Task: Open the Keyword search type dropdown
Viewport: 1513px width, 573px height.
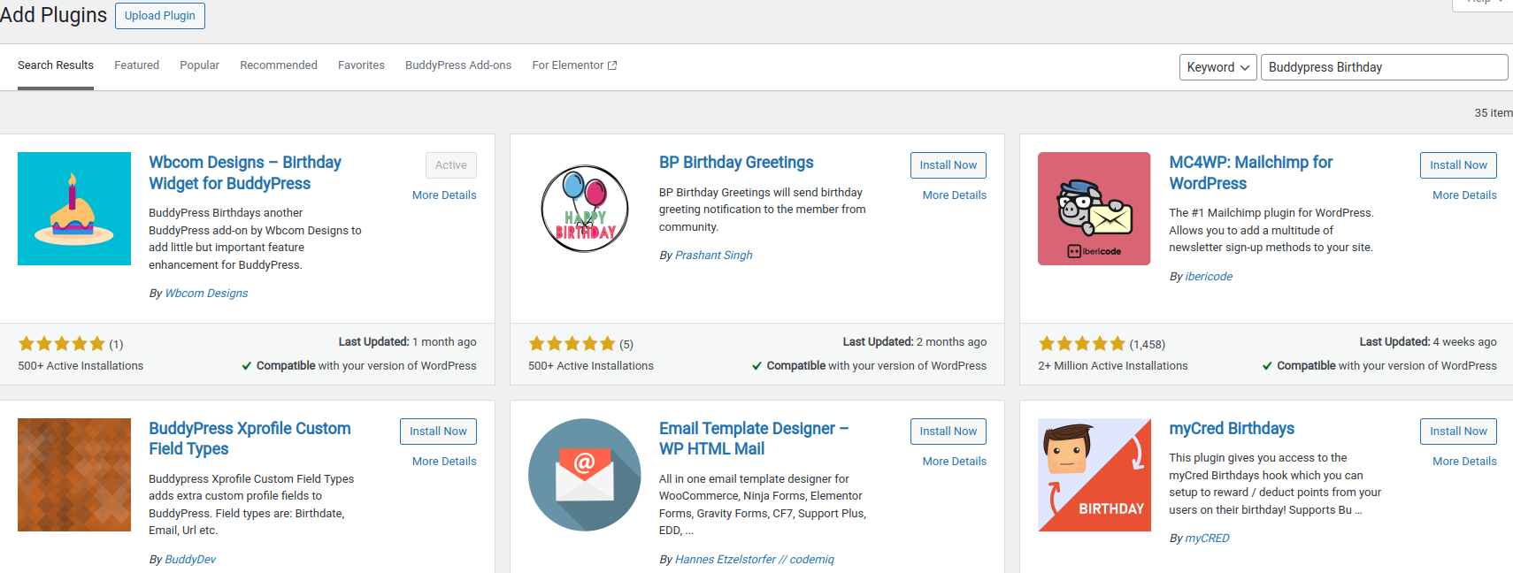Action: [1217, 67]
